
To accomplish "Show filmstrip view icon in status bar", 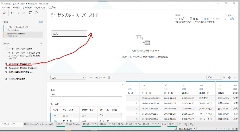I will point(233,129).
